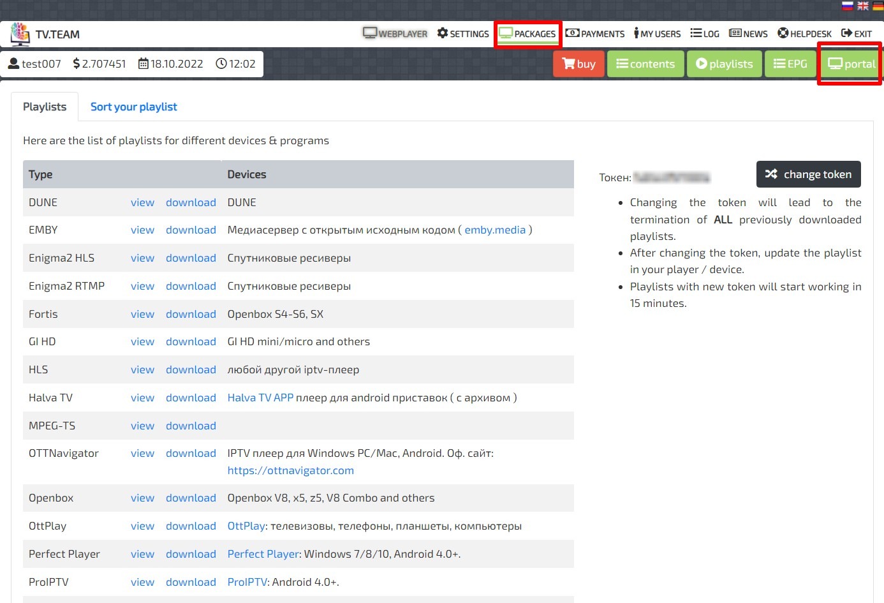Click the green EPG button
This screenshot has height=603, width=884.
(790, 64)
